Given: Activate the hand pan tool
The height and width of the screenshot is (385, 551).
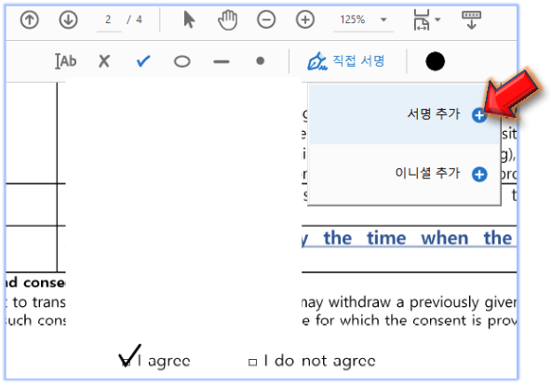Looking at the screenshot, I should [227, 20].
